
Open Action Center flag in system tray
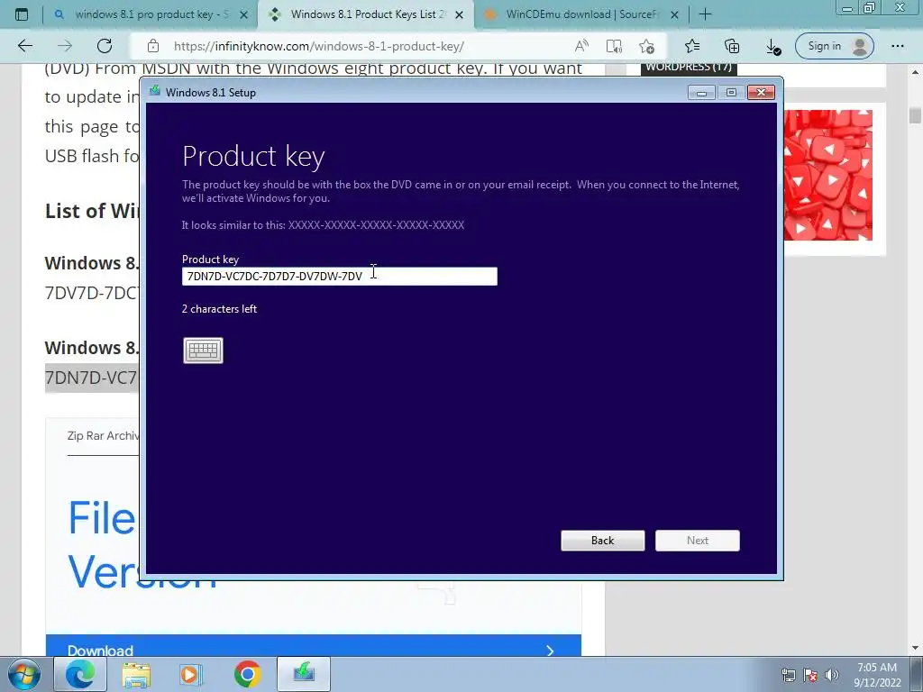point(810,675)
